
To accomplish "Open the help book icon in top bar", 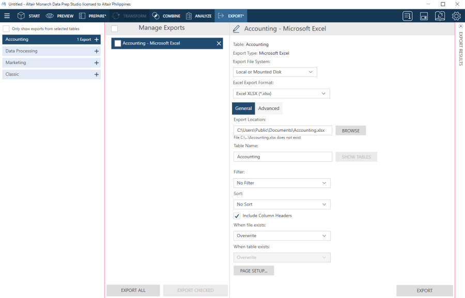I will click(x=440, y=16).
